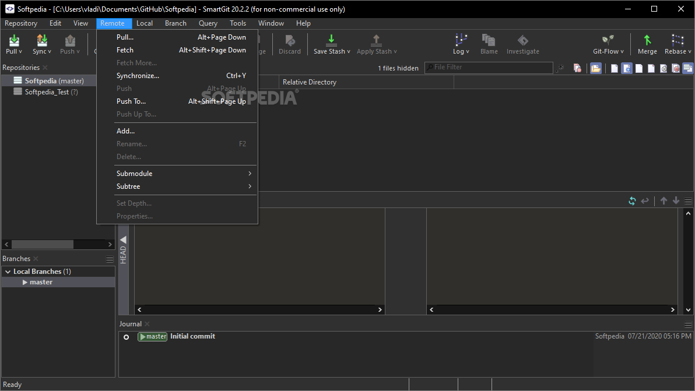Viewport: 695px width, 391px height.
Task: Click the Discard toolbar icon
Action: 290,40
